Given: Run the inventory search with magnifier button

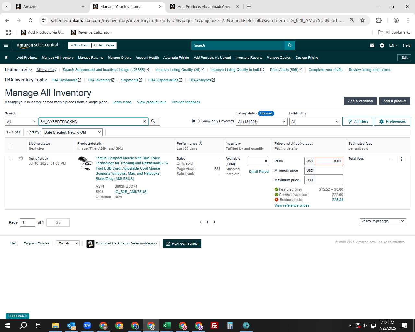Looking at the screenshot, I should 153,122.
